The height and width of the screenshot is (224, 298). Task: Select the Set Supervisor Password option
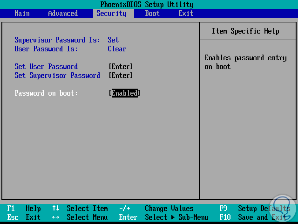click(x=57, y=75)
